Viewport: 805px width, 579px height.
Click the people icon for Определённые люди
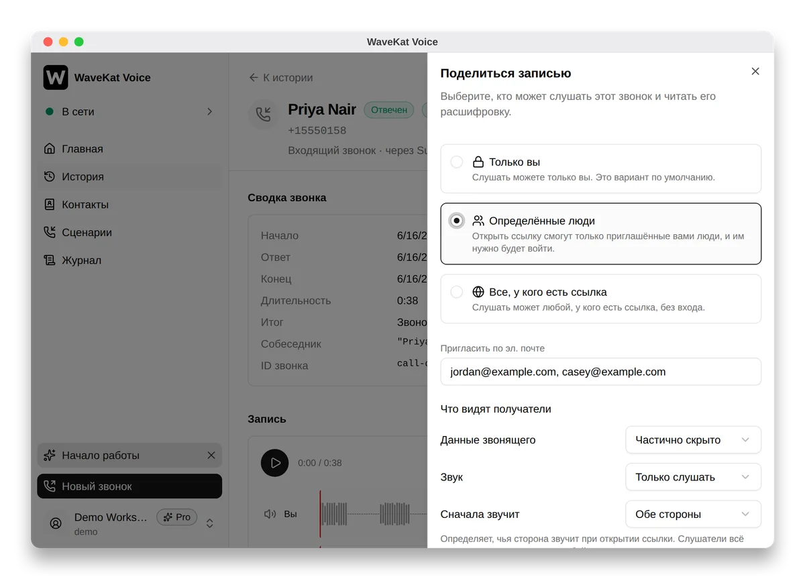tap(478, 221)
